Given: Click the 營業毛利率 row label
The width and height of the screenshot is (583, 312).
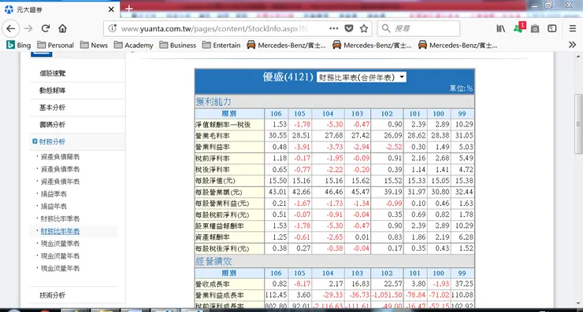Looking at the screenshot, I should click(212, 136).
